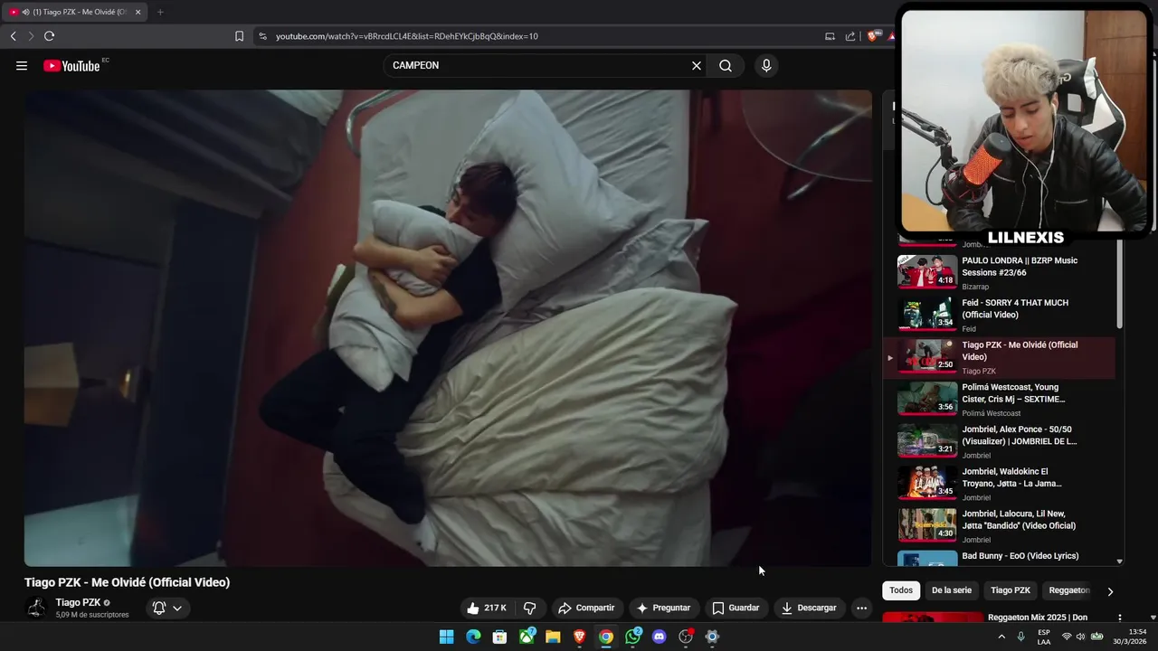Reload the YouTube page

49,36
